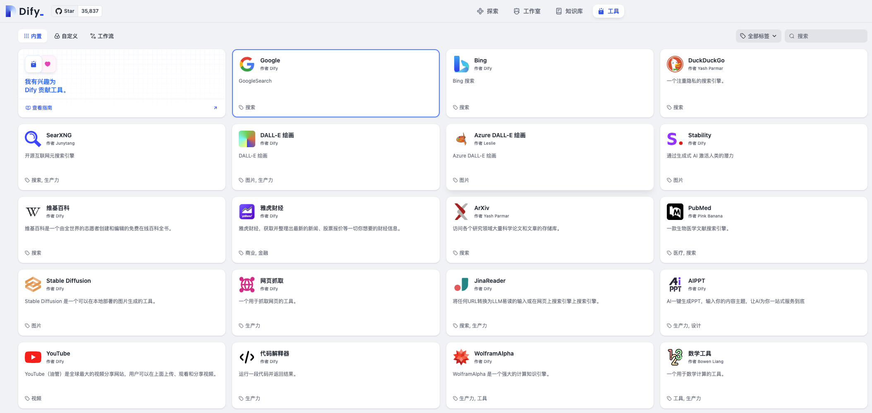Viewport: 872px width, 413px height.
Task: Click the 作者 Junytang text
Action: click(x=60, y=143)
